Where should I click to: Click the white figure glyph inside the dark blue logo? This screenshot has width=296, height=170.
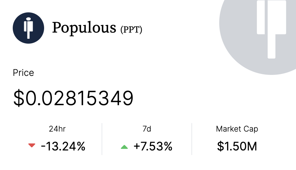tap(28, 28)
